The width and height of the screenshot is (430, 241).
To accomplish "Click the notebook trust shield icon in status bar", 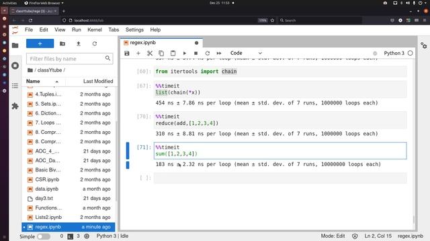I will (x=355, y=236).
